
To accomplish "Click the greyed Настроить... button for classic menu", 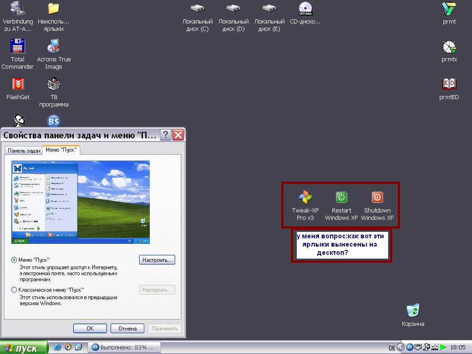I will pos(157,290).
